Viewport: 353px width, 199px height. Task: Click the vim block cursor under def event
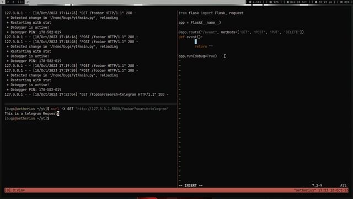[x=196, y=42]
